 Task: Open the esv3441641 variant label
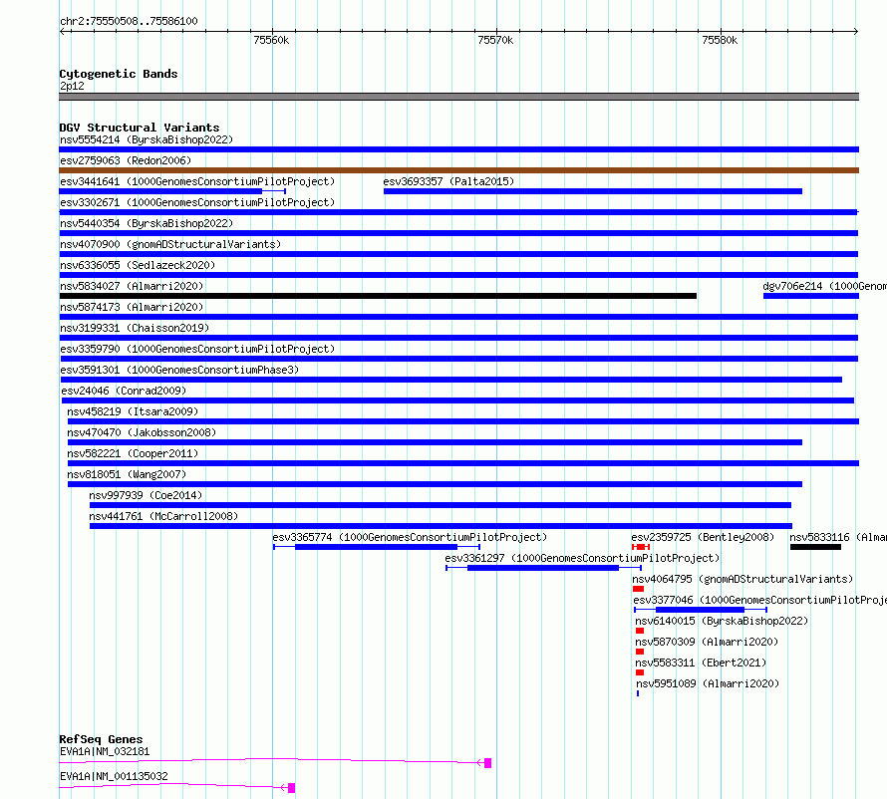click(x=197, y=181)
